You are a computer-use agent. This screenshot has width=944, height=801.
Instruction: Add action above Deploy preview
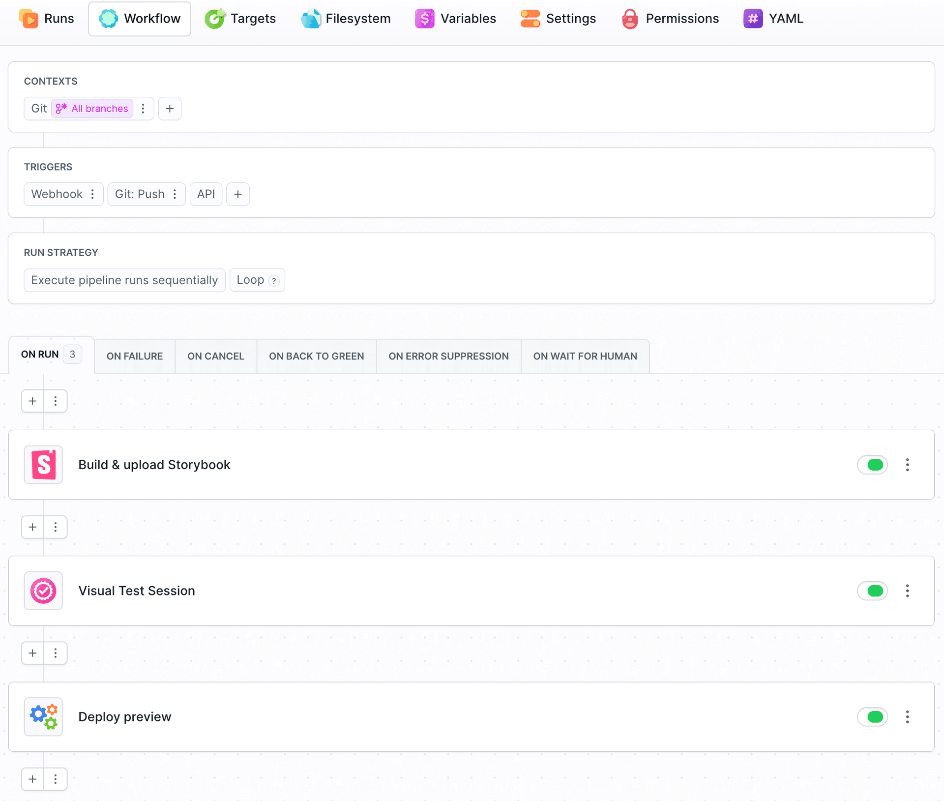pyautogui.click(x=32, y=653)
